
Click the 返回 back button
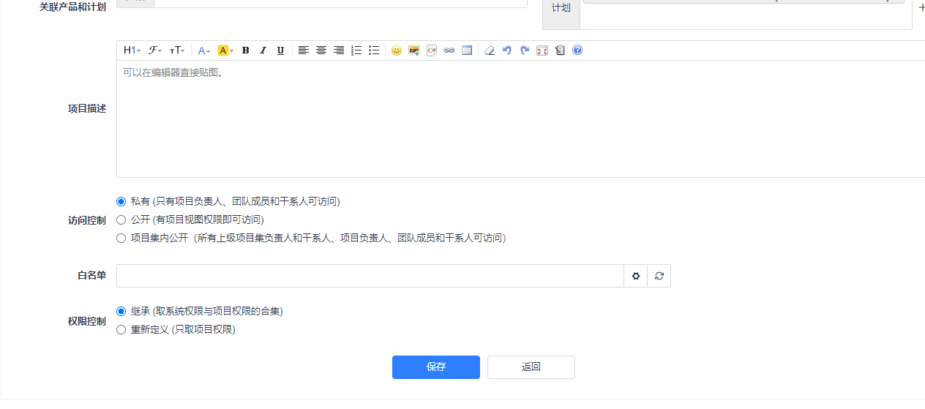click(531, 367)
